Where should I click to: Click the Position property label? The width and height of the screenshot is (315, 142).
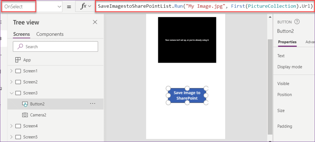285,95
